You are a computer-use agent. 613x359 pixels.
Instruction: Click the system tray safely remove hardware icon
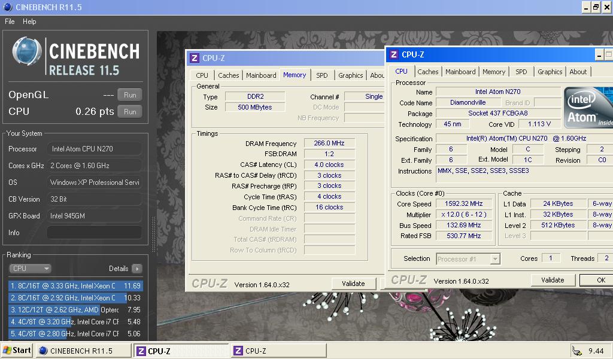click(x=576, y=351)
